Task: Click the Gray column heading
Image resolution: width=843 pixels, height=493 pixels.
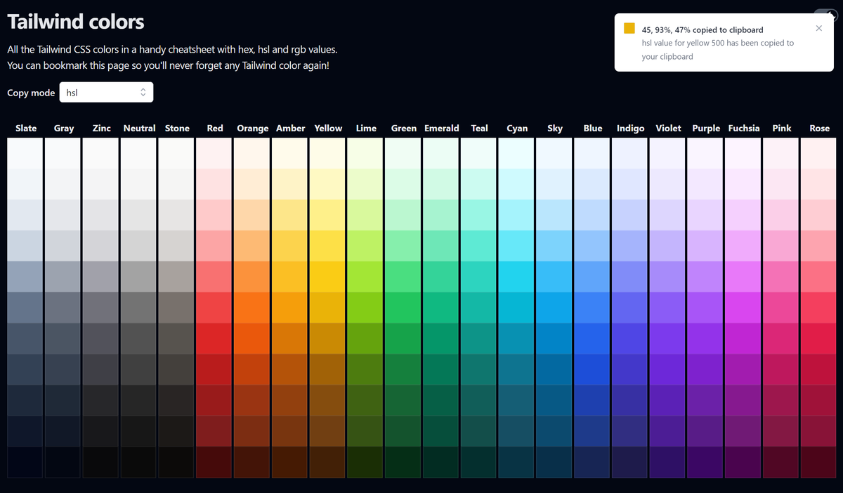Action: (x=64, y=129)
